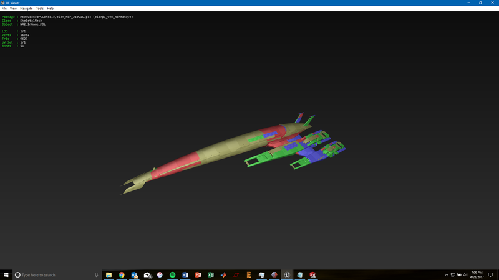
Task: Open the Tools menu
Action: (39, 9)
